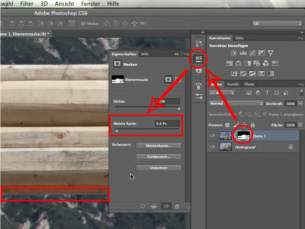The width and height of the screenshot is (305, 229).
Task: Distribute layers by vertical centers
Action: point(21,23)
